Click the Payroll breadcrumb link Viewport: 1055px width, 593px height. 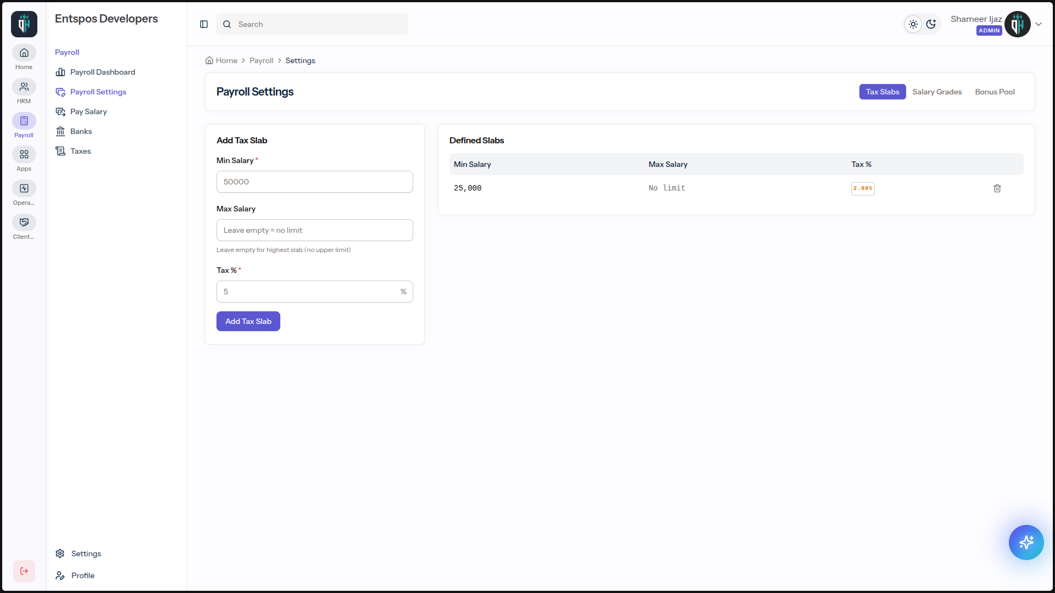coord(262,60)
